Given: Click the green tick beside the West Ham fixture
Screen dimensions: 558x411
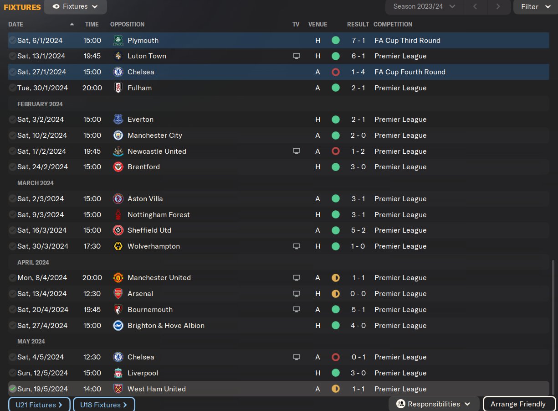Looking at the screenshot, I should pos(12,389).
